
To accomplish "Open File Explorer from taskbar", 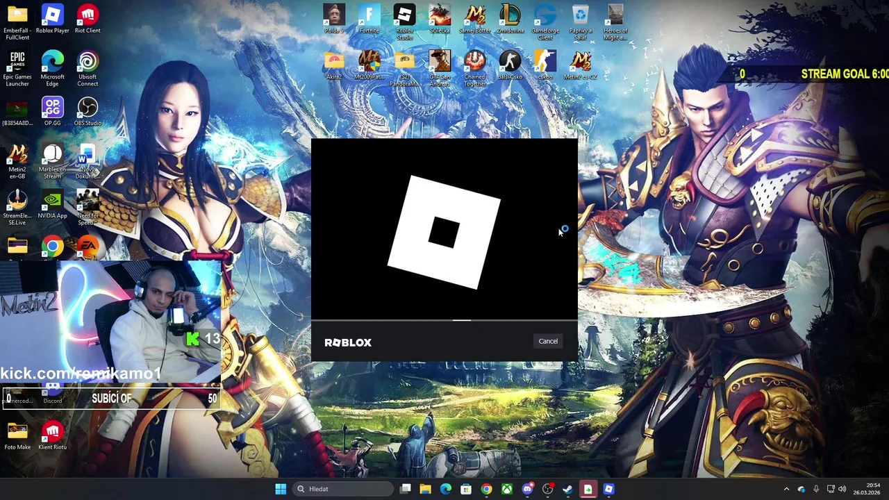I will point(426,489).
